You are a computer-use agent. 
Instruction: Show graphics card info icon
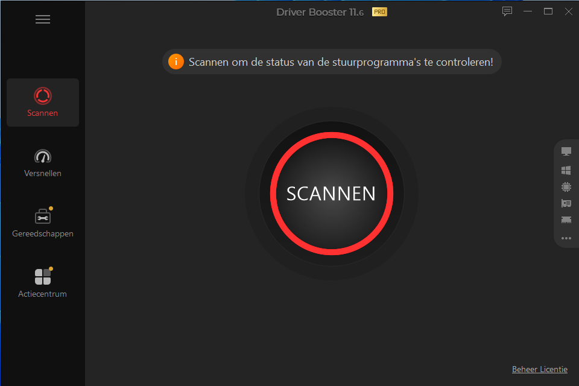tap(566, 203)
